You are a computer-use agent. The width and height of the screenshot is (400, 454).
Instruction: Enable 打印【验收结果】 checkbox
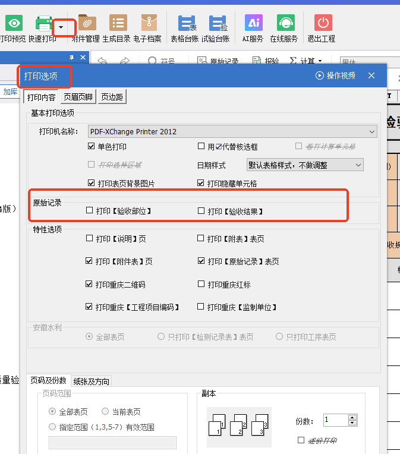point(201,210)
